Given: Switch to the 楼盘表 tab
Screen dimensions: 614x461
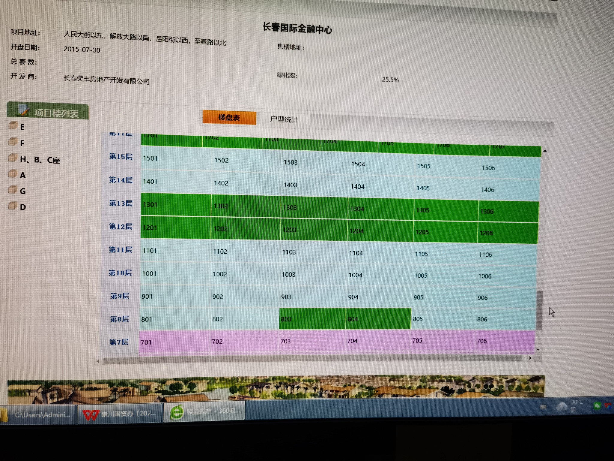Looking at the screenshot, I should pos(229,117).
